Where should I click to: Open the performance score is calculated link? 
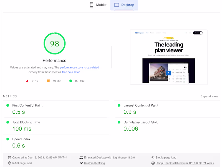79,67
